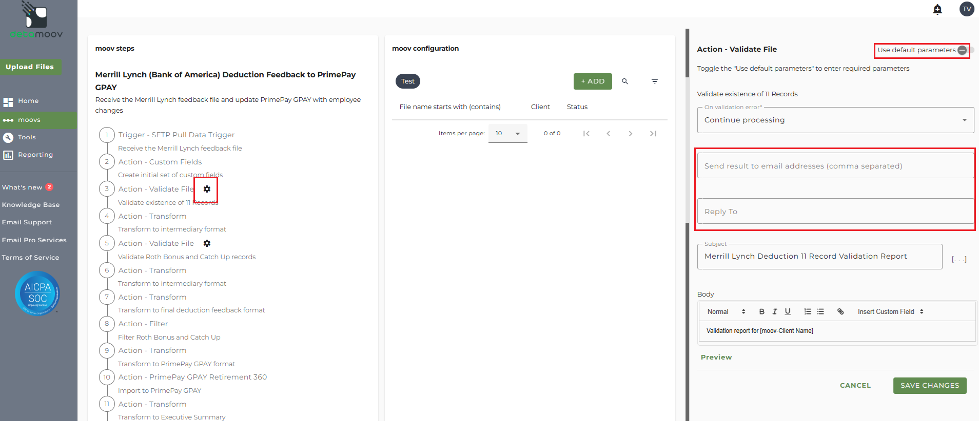
Task: Click the + ADD button
Action: (593, 81)
